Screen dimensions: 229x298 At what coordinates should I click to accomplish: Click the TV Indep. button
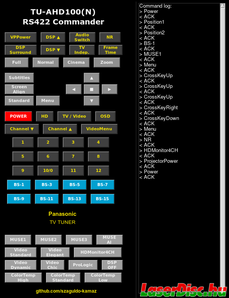tap(82, 50)
